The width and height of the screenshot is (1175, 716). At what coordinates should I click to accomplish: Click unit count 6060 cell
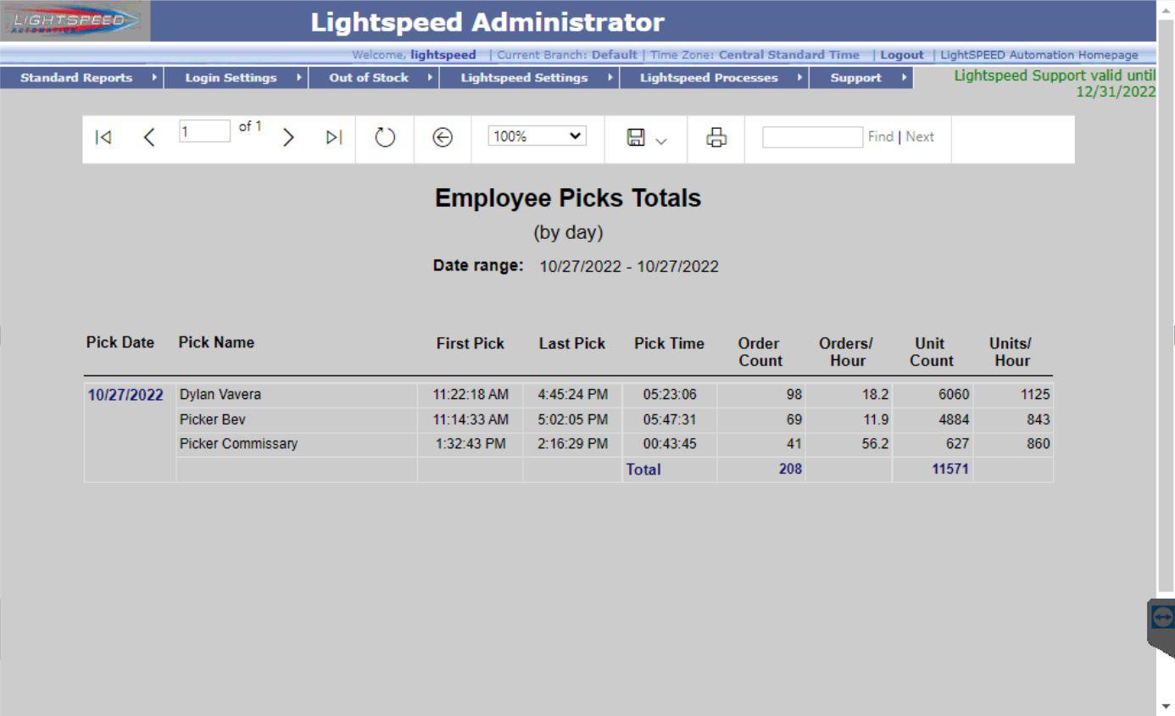(x=933, y=395)
